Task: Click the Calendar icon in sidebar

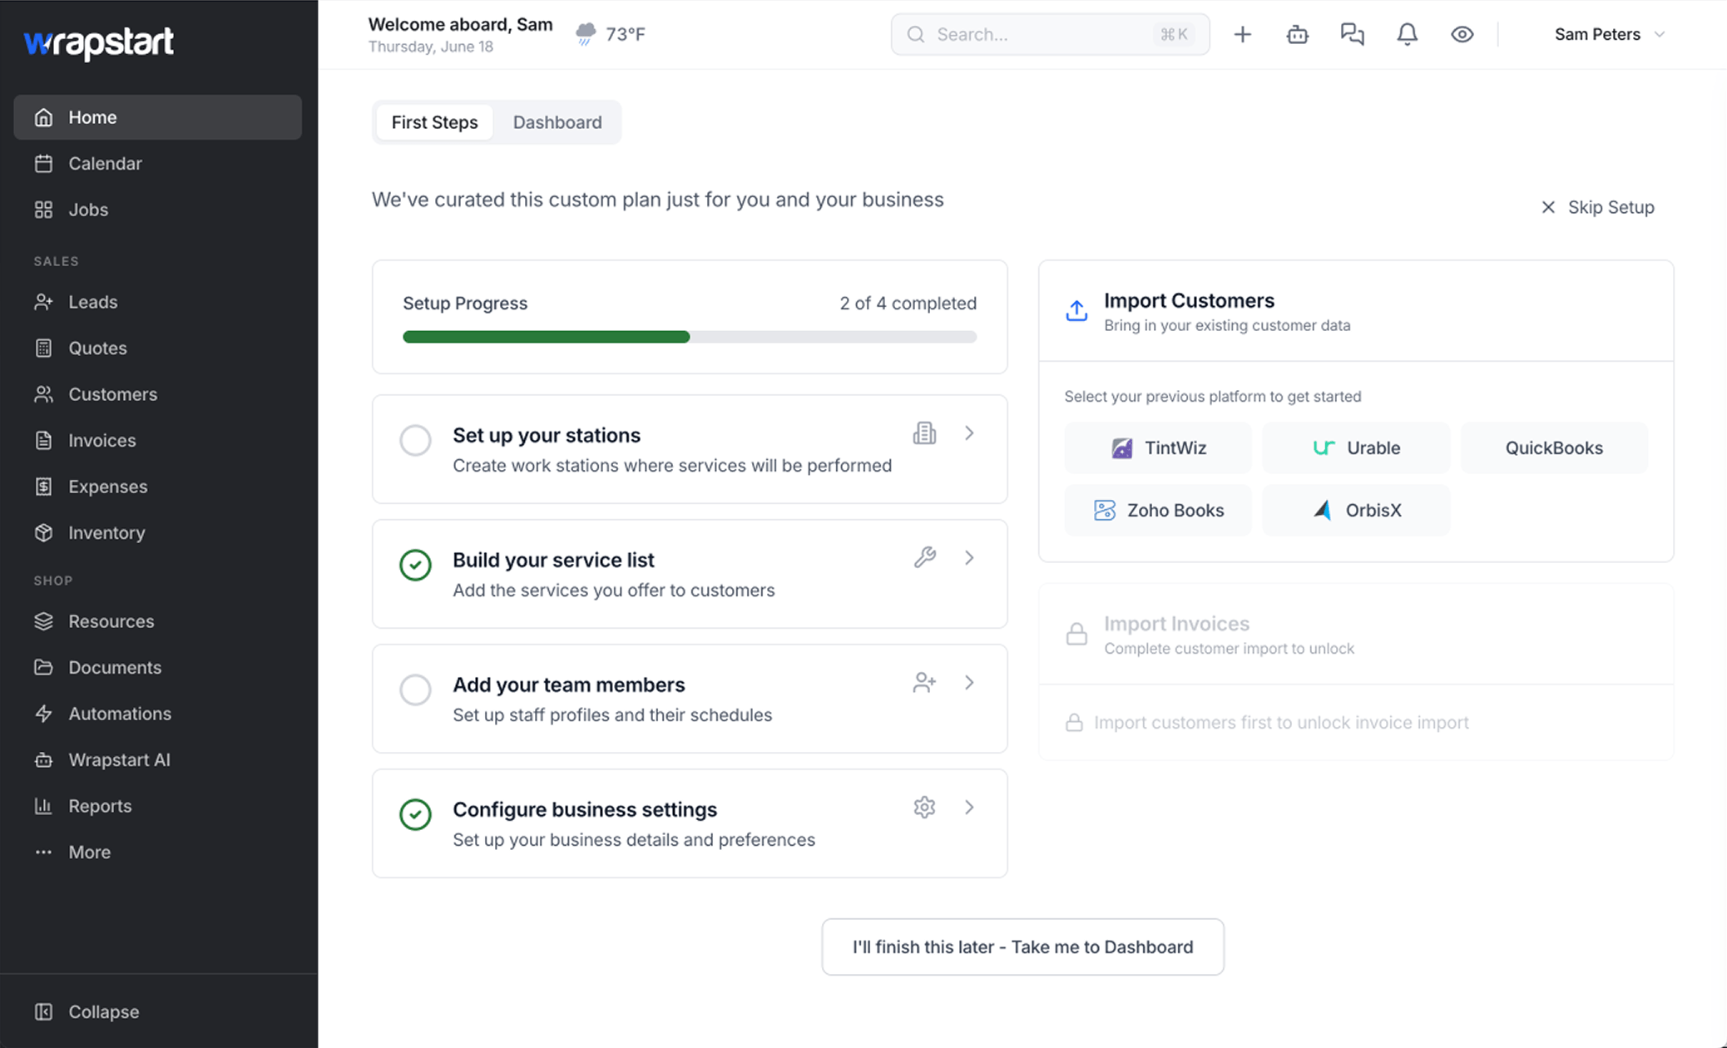Action: coord(44,163)
